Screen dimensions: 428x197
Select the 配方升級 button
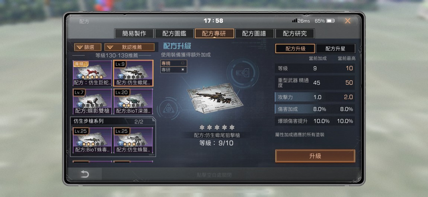pos(295,49)
